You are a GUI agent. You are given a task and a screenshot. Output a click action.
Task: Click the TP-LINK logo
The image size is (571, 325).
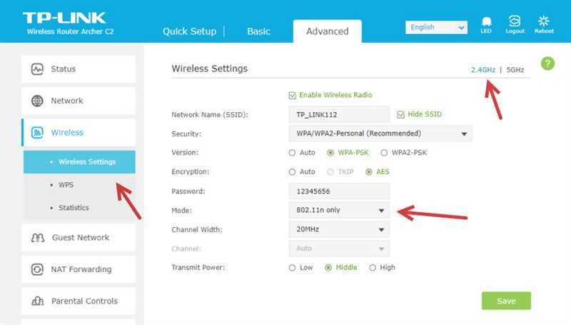pyautogui.click(x=64, y=18)
